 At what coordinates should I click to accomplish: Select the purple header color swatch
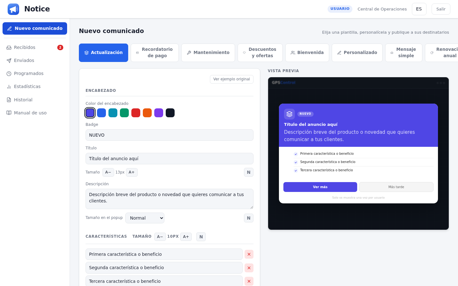coord(159,113)
